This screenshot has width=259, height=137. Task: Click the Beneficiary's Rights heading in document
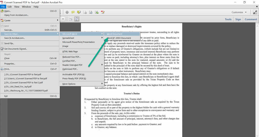click(x=132, y=27)
